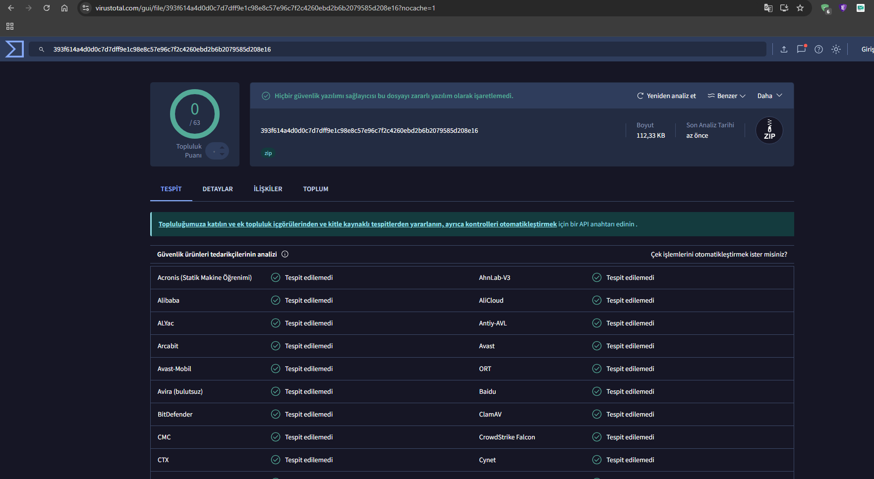Open the TESPİT tab
Screen dimensions: 874x479
[171, 189]
